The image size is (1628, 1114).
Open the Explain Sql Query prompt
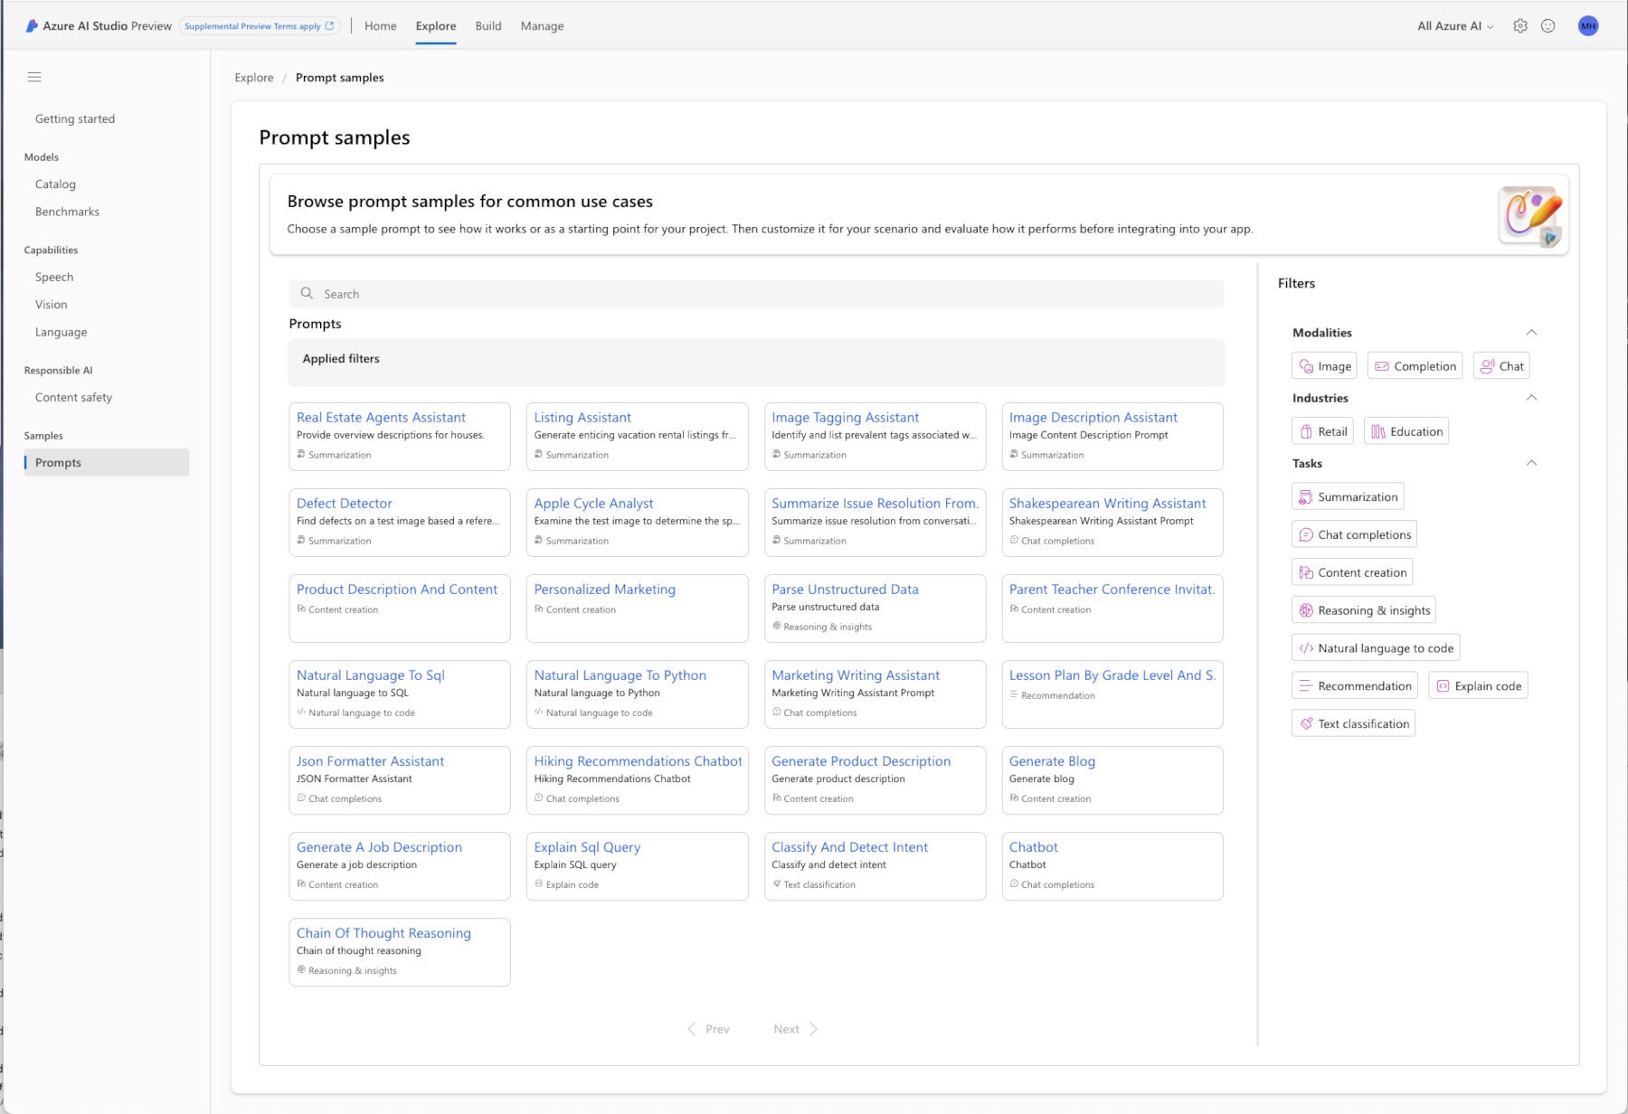tap(638, 866)
